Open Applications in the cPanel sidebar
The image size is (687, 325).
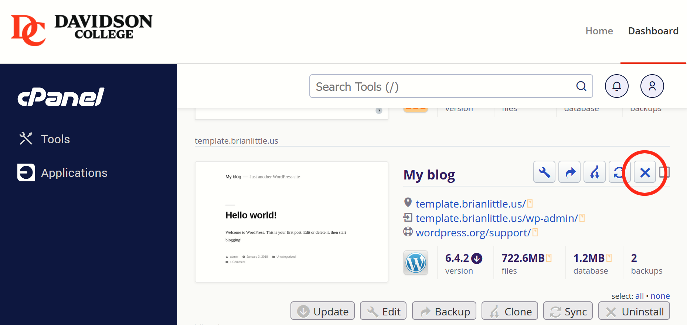tap(74, 173)
